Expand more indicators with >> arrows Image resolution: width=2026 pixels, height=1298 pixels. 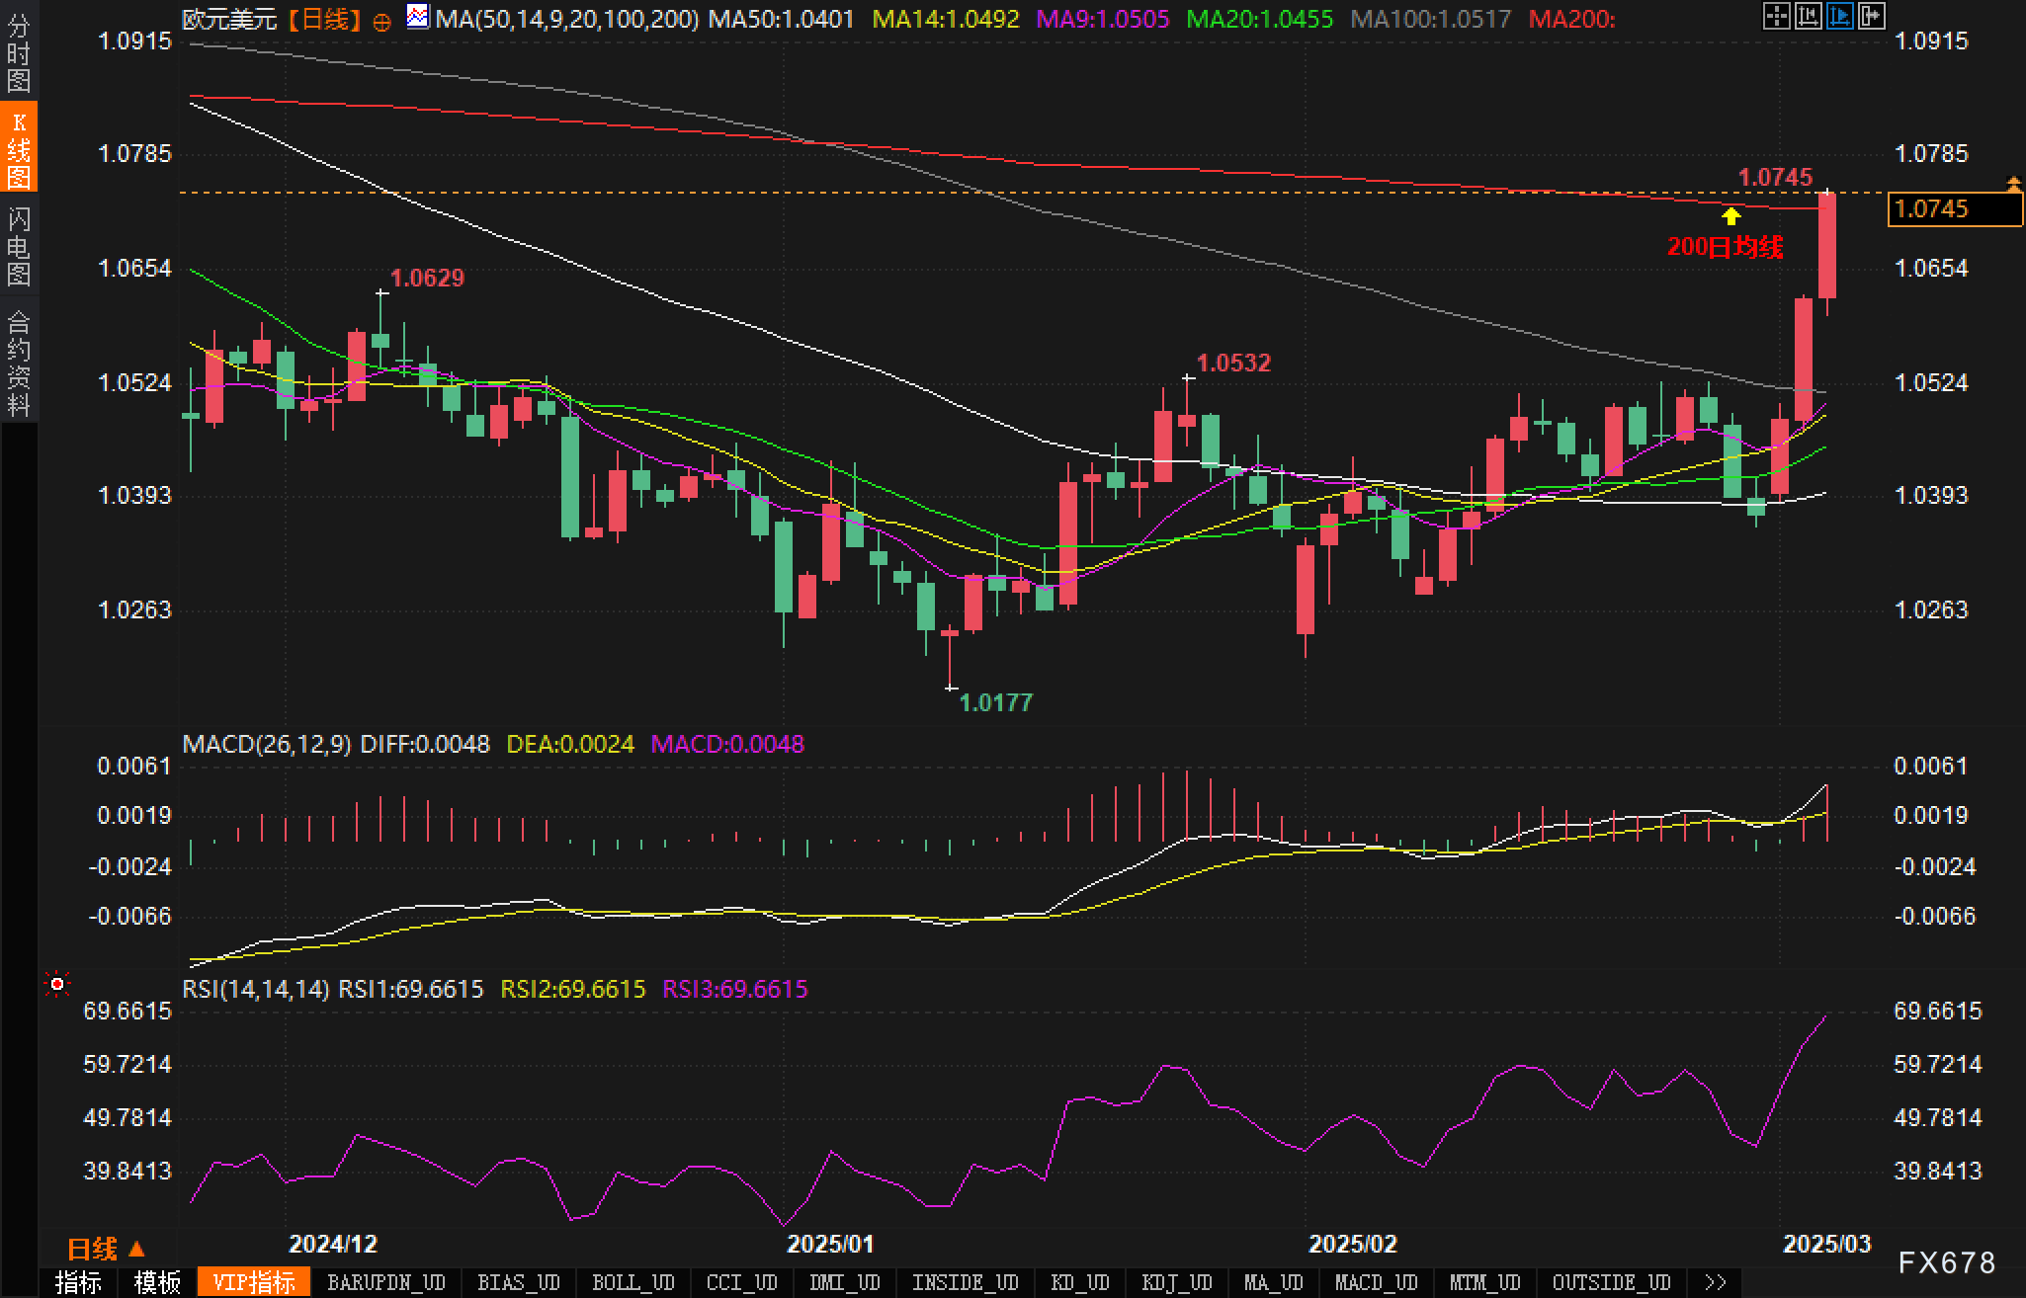coord(1716,1282)
